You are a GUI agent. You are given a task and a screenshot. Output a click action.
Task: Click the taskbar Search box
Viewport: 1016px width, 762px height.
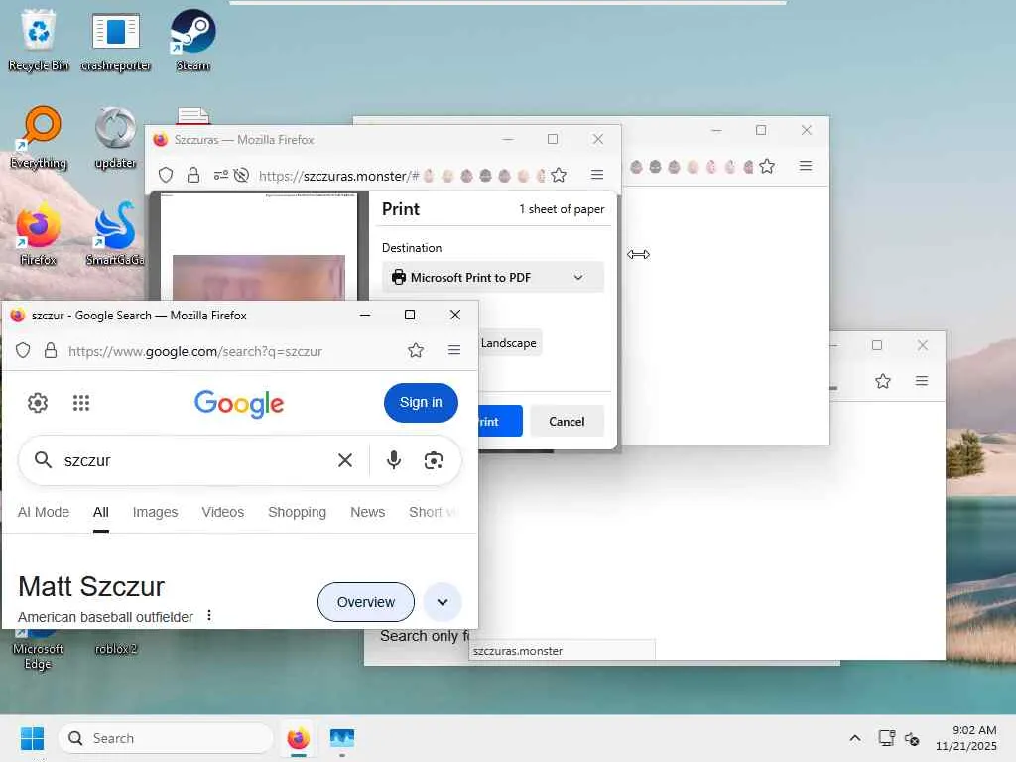click(166, 738)
